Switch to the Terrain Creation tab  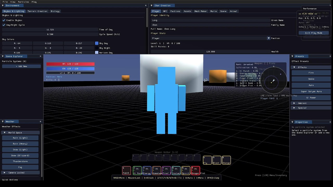[37, 11]
